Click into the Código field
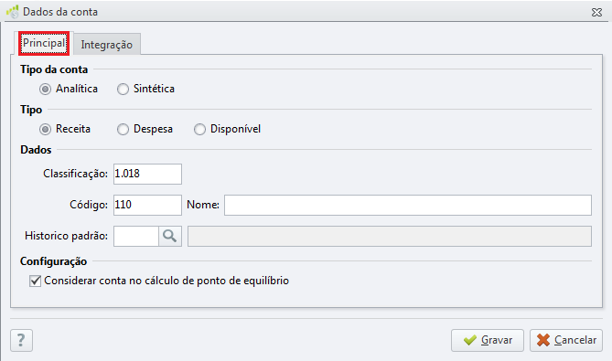Image resolution: width=612 pixels, height=361 pixels. [x=147, y=205]
